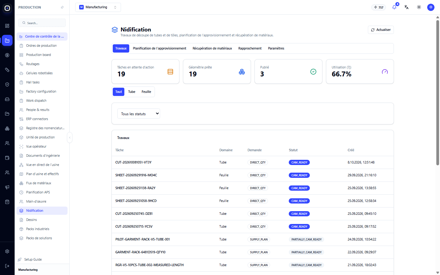Open Planification APS in sidebar
This screenshot has height=275, width=440.
point(42,192)
